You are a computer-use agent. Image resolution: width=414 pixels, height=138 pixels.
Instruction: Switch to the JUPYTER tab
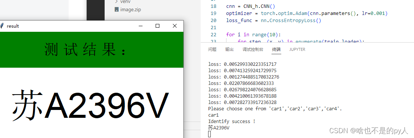click(x=297, y=49)
